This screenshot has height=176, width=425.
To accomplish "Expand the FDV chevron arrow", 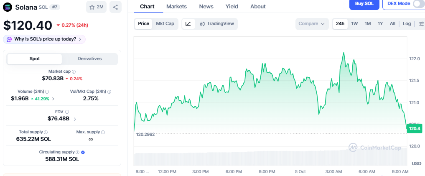I will (x=75, y=119).
